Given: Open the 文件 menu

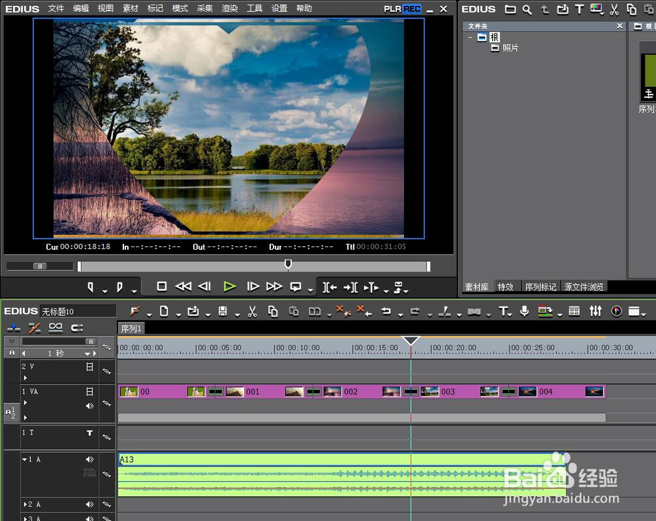Looking at the screenshot, I should pos(56,9).
